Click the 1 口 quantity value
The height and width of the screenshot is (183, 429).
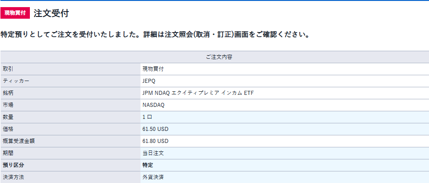pos(147,117)
